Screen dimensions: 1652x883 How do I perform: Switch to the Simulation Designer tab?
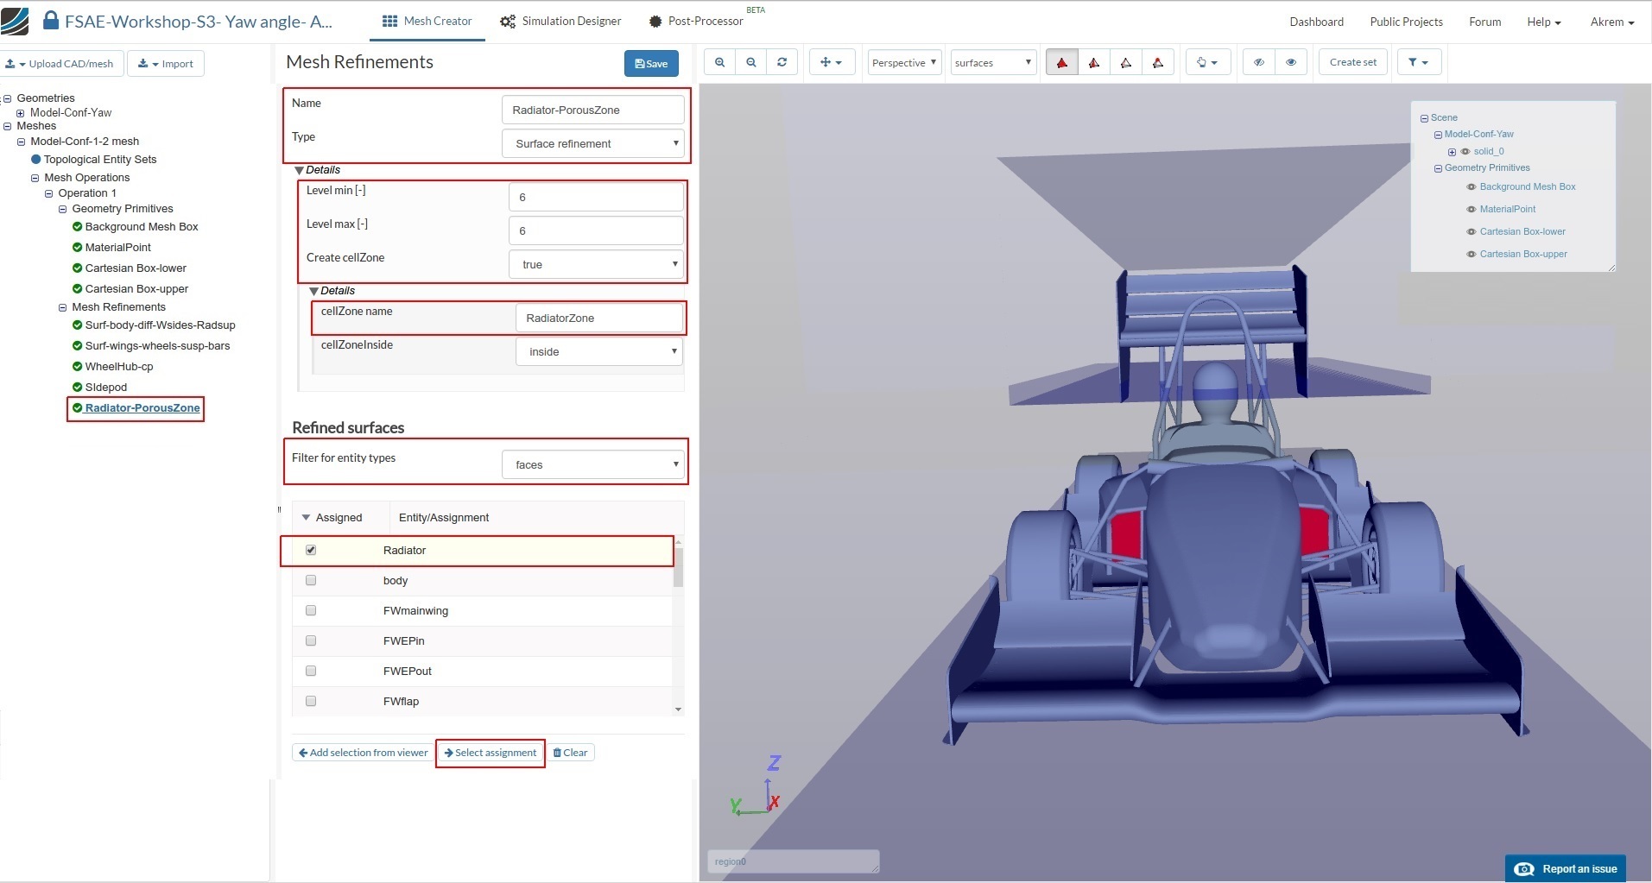click(560, 21)
